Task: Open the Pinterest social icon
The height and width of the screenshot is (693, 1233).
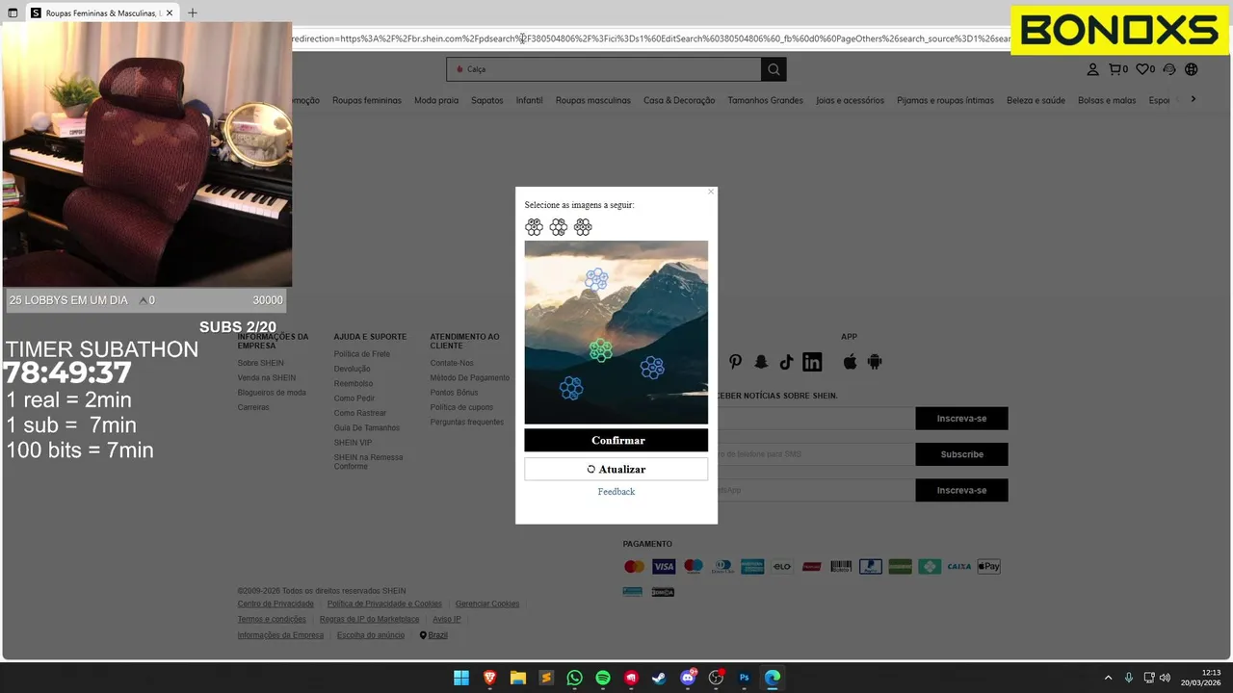Action: [x=735, y=362]
